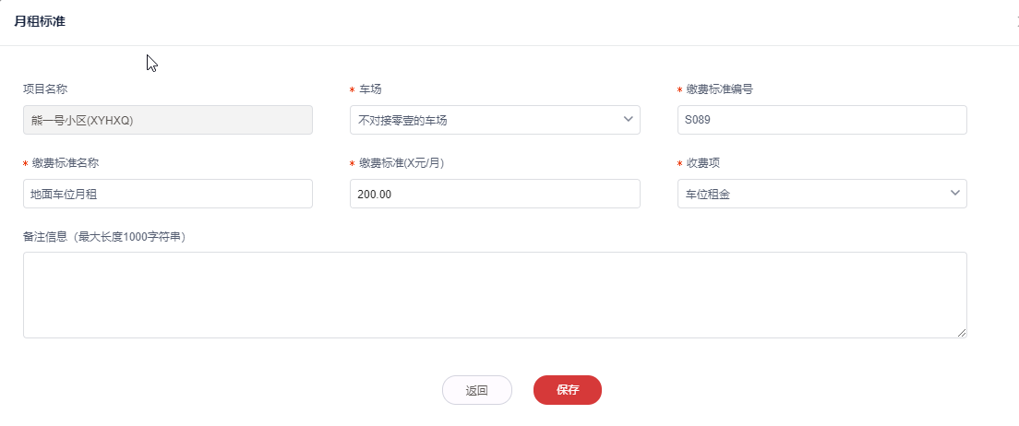Image resolution: width=1019 pixels, height=426 pixels.
Task: Grab the 备注信息 textarea resize handle
Action: [x=962, y=333]
